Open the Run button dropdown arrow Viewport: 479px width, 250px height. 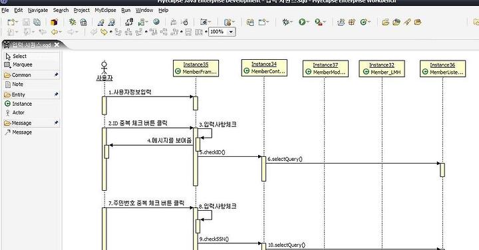pos(307,22)
